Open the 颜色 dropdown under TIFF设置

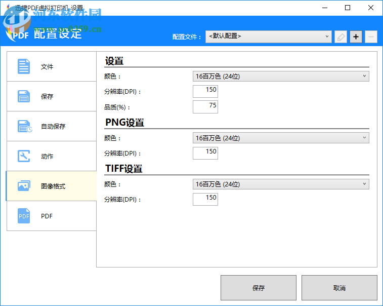coord(281,184)
